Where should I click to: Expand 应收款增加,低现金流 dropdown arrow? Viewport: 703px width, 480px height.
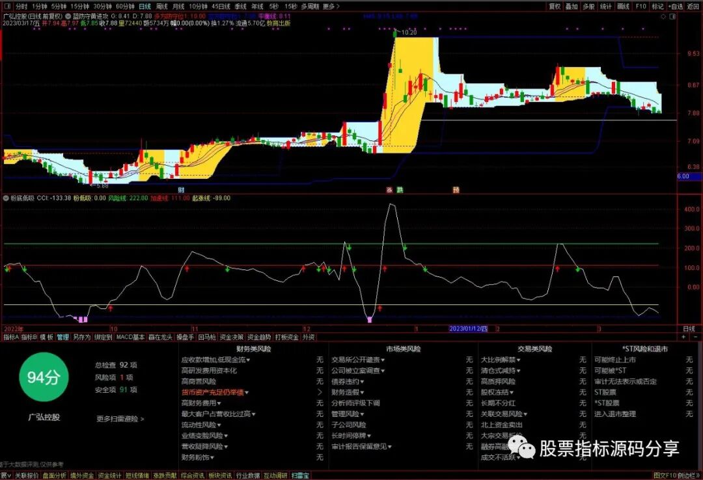249,360
